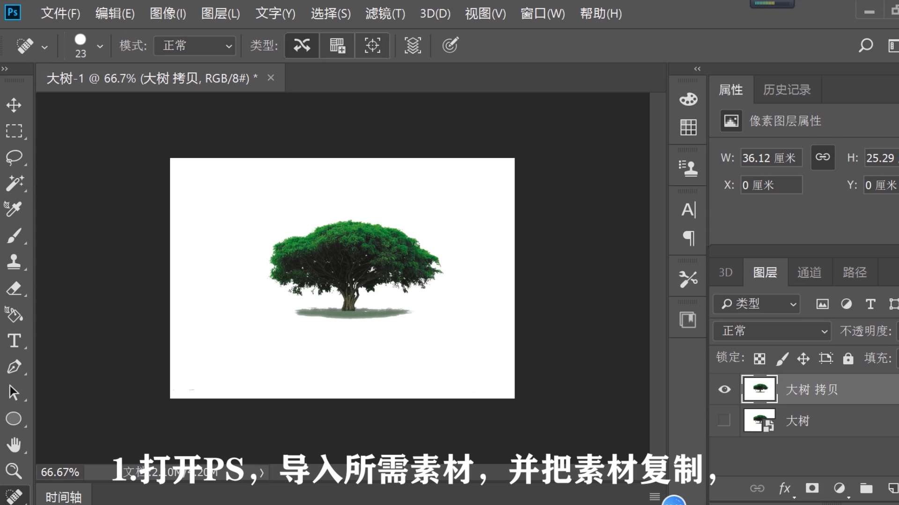
Task: Open the tool preset picker arrow
Action: (44, 47)
